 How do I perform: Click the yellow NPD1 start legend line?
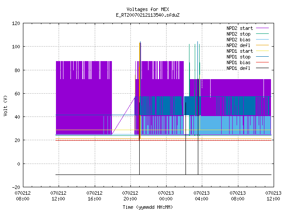262,51
